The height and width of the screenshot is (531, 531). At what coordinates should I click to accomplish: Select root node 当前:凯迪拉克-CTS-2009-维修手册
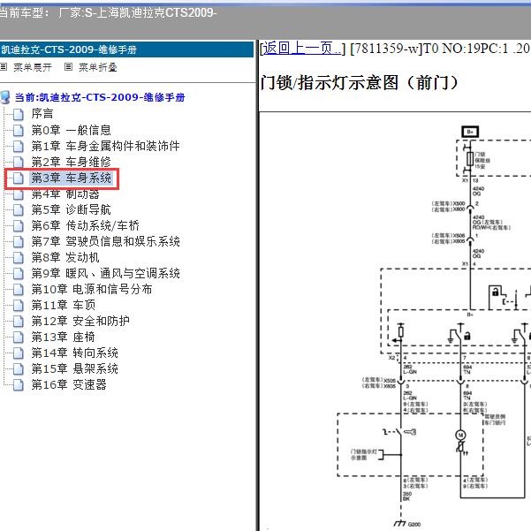coord(100,97)
